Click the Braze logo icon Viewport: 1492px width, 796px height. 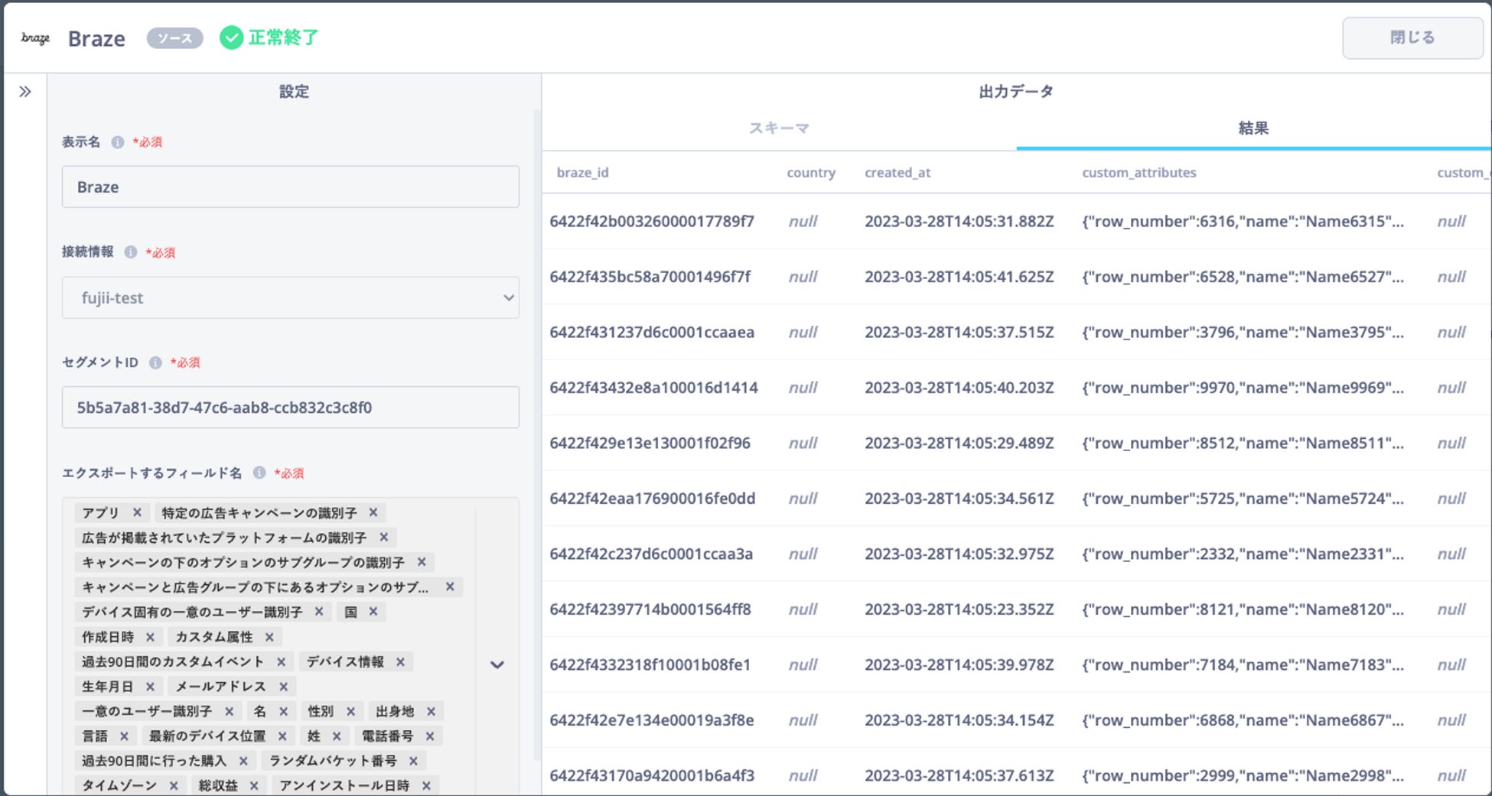[35, 37]
